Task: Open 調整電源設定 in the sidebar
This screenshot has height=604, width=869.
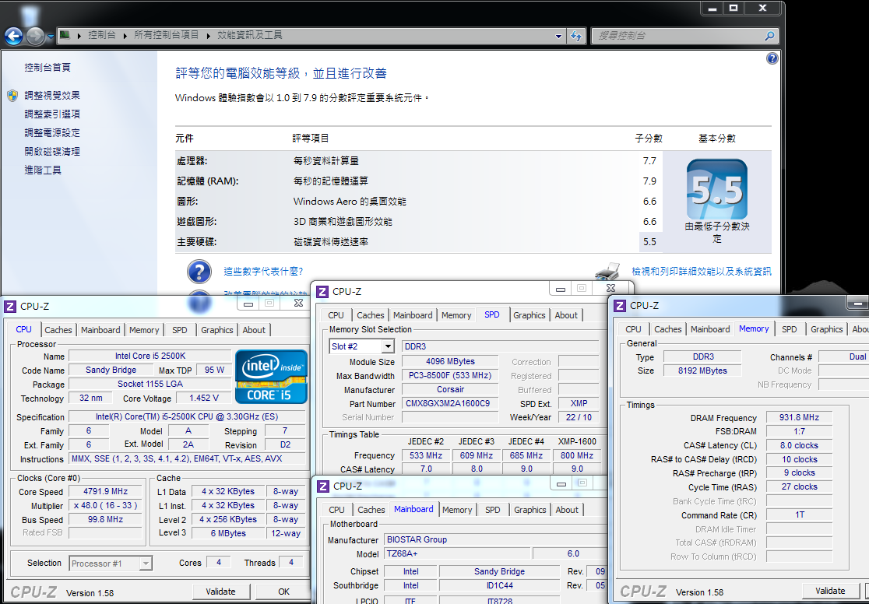Action: point(52,133)
